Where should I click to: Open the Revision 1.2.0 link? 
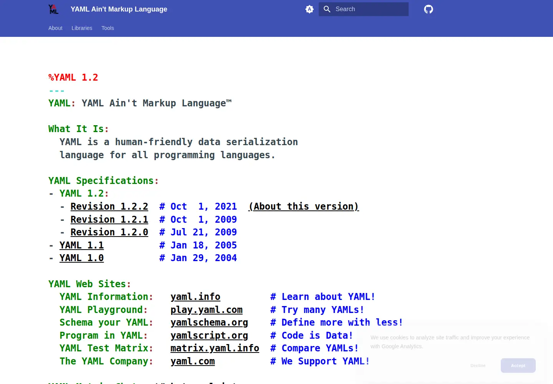109,232
